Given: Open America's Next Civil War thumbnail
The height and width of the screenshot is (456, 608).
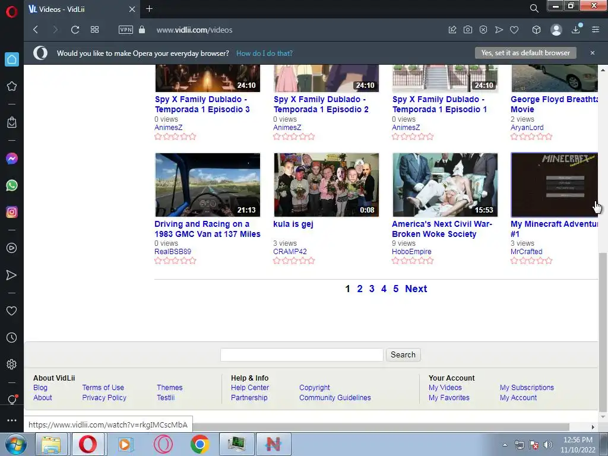Looking at the screenshot, I should (445, 185).
